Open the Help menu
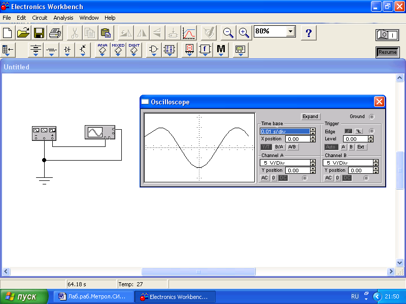 pyautogui.click(x=110, y=18)
